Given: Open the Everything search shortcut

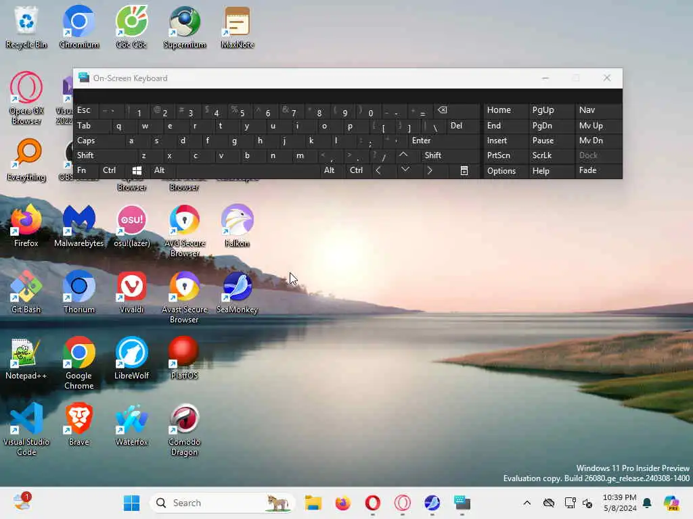Looking at the screenshot, I should (x=26, y=159).
